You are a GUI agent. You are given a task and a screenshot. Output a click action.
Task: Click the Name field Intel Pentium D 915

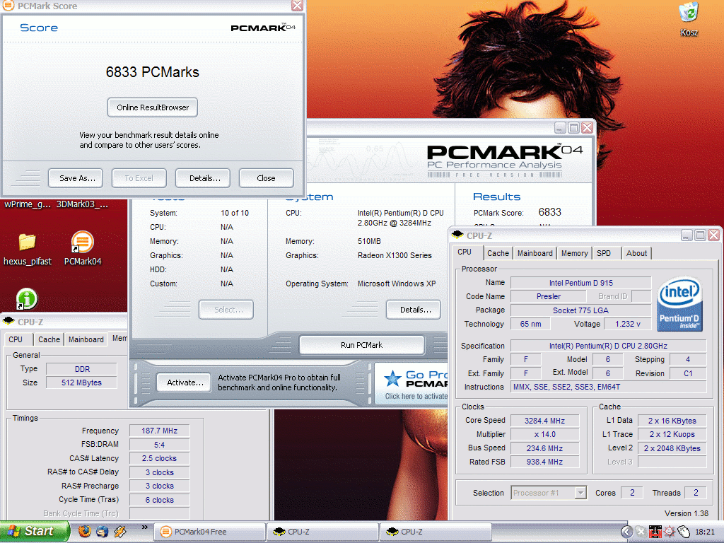tap(581, 283)
